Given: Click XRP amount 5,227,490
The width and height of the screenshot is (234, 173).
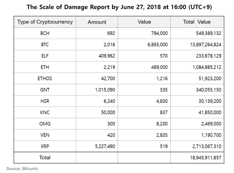Looking at the screenshot, I should point(105,146).
